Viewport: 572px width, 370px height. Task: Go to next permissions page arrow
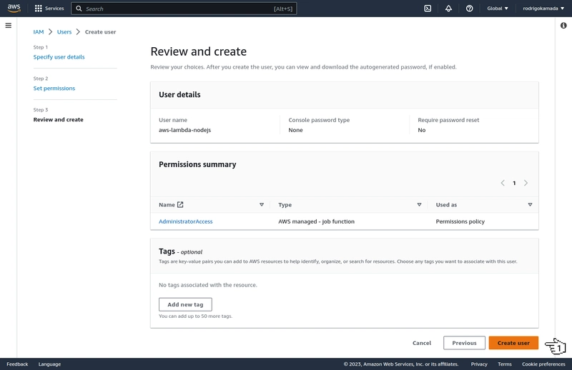tap(526, 183)
